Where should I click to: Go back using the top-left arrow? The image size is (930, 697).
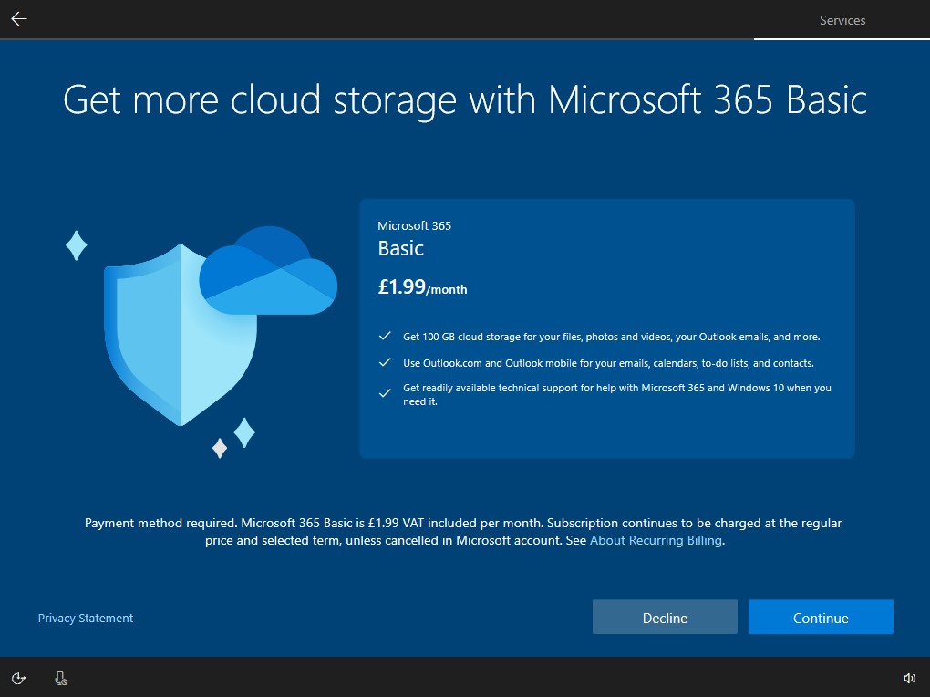tap(19, 19)
